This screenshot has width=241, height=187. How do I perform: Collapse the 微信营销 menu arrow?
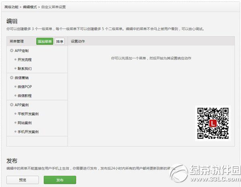[x=12, y=78]
